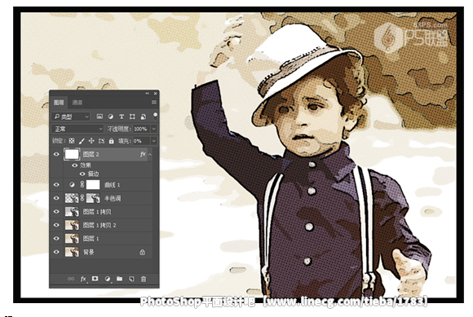Hide the 描边 stroke effect eye

(82, 174)
